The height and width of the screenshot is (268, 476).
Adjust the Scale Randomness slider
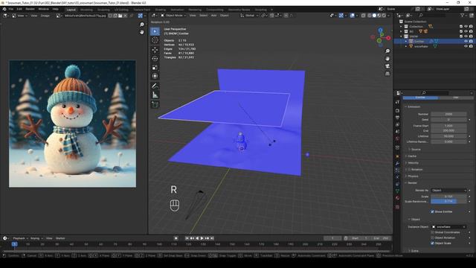click(448, 201)
